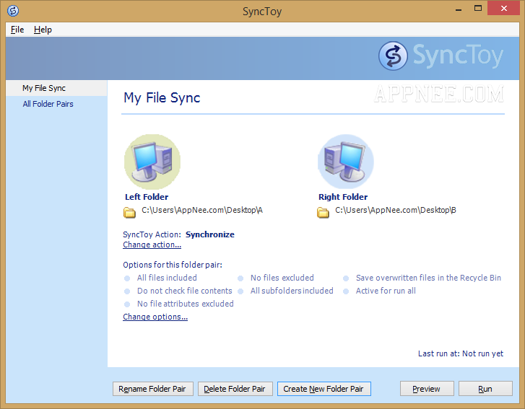Click the Left Folder label
Viewport: 525px width, 409px height.
coord(147,197)
